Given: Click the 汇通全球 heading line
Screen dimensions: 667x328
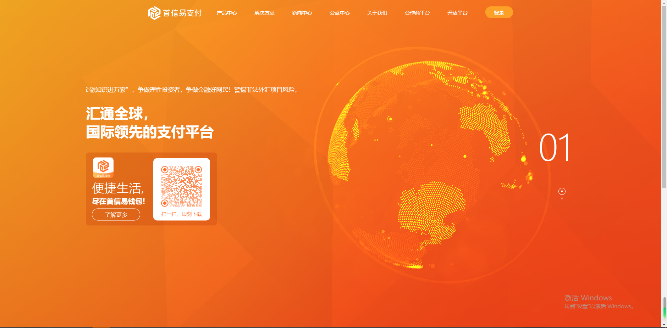Looking at the screenshot, I should (117, 113).
